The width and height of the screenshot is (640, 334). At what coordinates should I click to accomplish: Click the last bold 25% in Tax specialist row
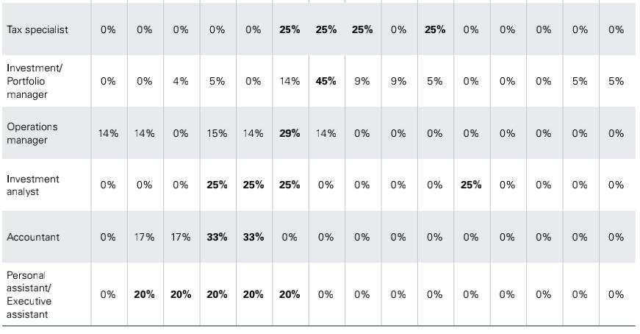tap(435, 29)
